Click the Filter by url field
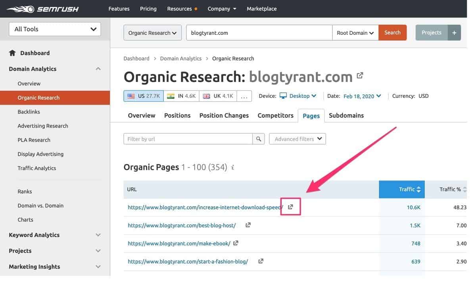The width and height of the screenshot is (476, 285). tap(188, 139)
